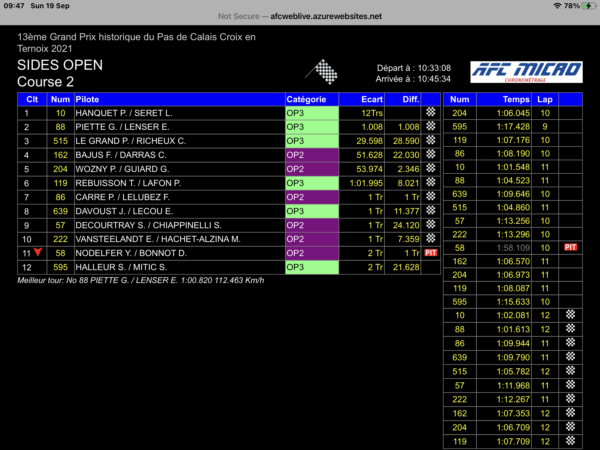This screenshot has width=600, height=450.
Task: Select pilot HANQUET P. / SERET L.
Action: (124, 113)
